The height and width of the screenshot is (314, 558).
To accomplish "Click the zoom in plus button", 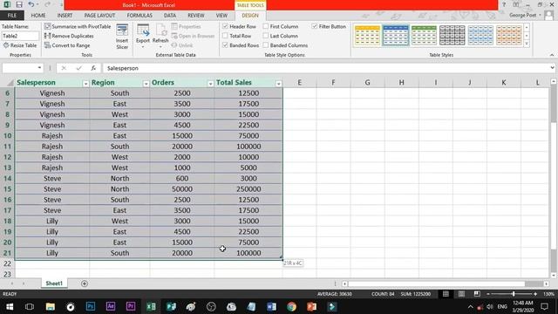I will click(535, 294).
